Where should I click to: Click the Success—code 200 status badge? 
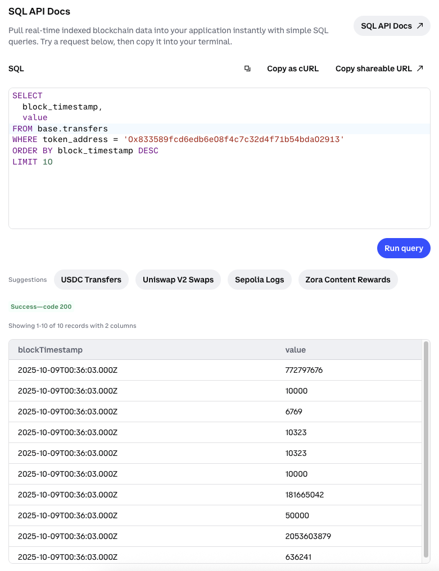(x=41, y=307)
